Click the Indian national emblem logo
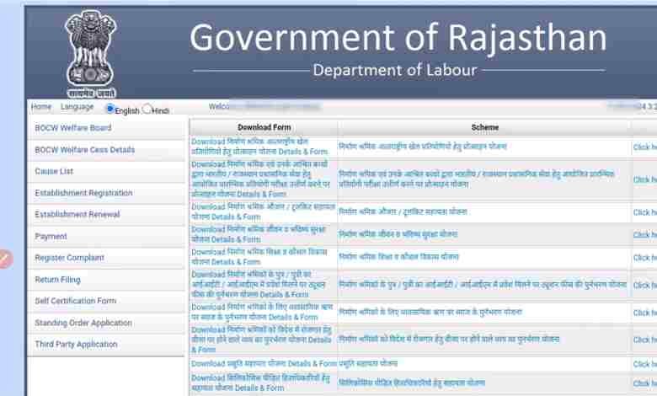Viewport: 657px width, 396px height. pyautogui.click(x=91, y=54)
